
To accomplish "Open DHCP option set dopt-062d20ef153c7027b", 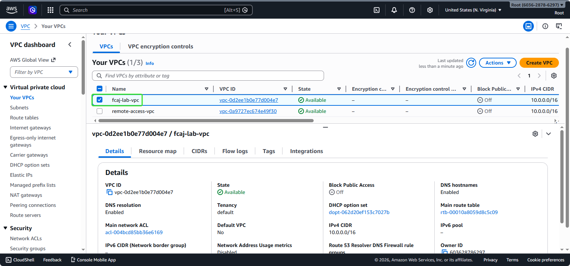I will point(359,212).
